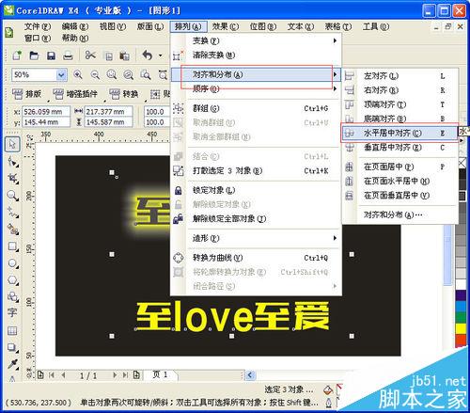Select the Text tool

12,312
